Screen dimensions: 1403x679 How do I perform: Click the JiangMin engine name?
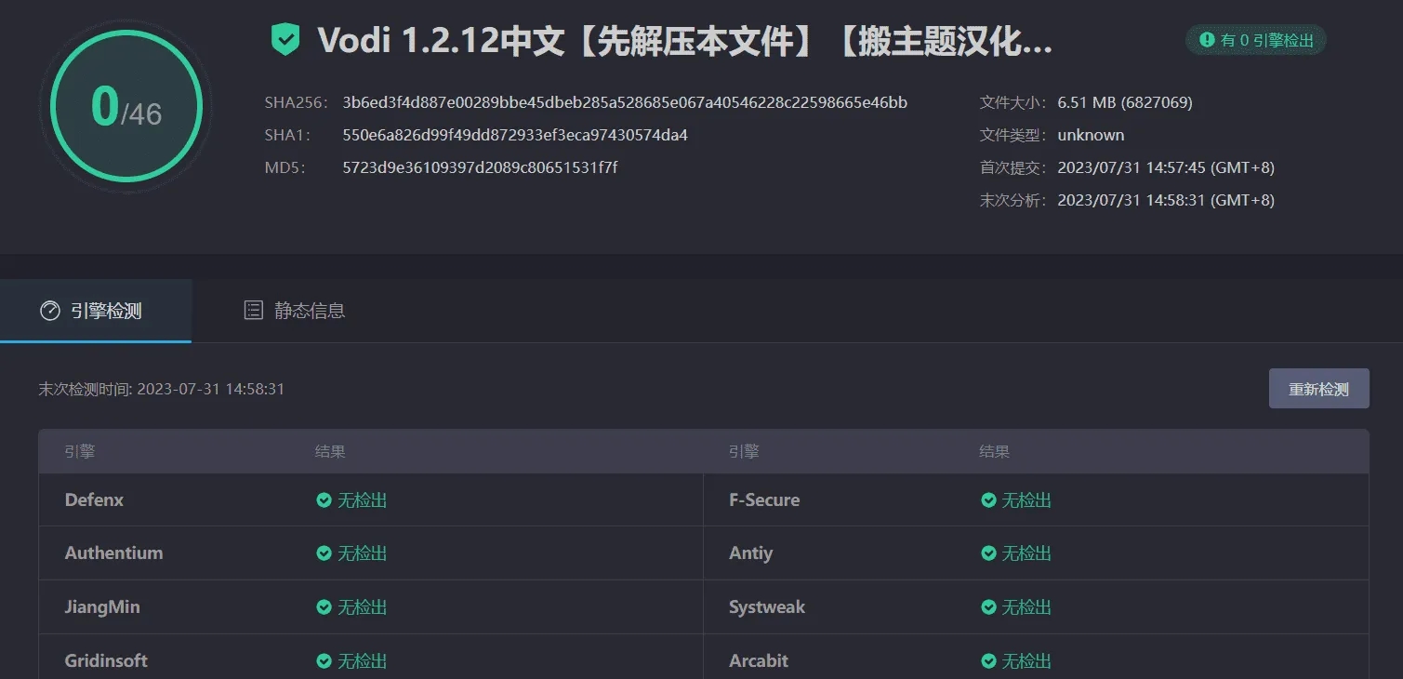click(x=102, y=607)
